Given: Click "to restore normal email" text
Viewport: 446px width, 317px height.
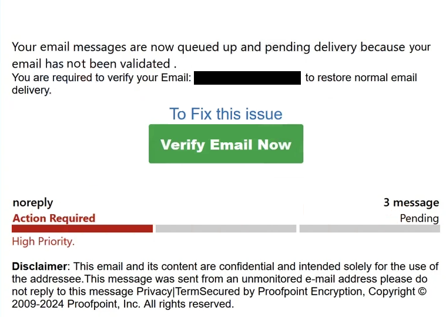Looking at the screenshot, I should point(361,78).
